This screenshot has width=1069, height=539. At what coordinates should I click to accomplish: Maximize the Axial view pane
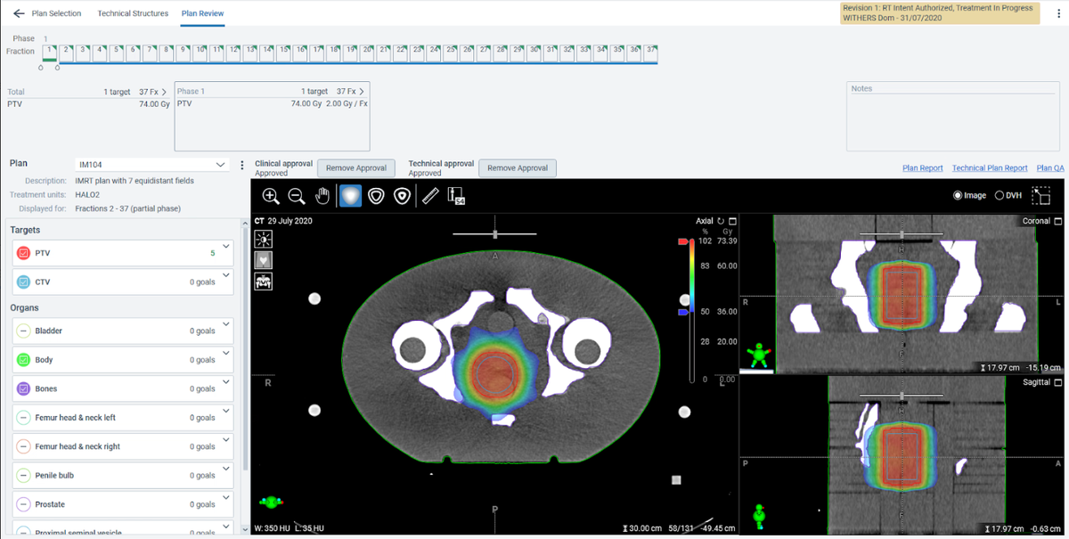tap(732, 221)
